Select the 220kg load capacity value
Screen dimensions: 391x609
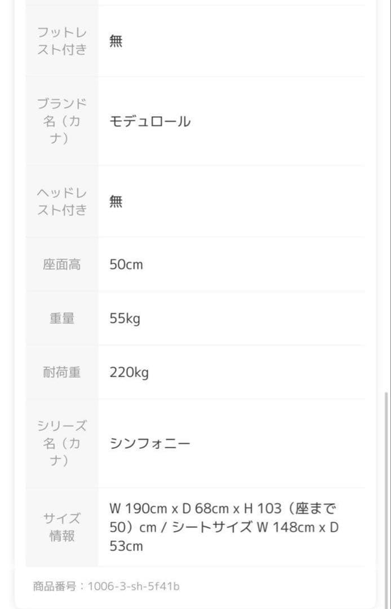[x=129, y=373]
